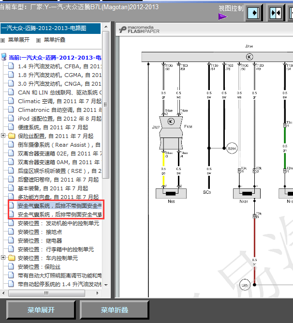Open 便捷系统, 自 2011 年 7 月起 text

53,127
